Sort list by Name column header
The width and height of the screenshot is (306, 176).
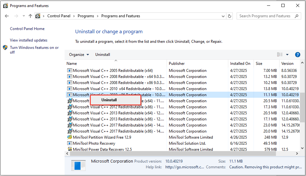(116, 64)
